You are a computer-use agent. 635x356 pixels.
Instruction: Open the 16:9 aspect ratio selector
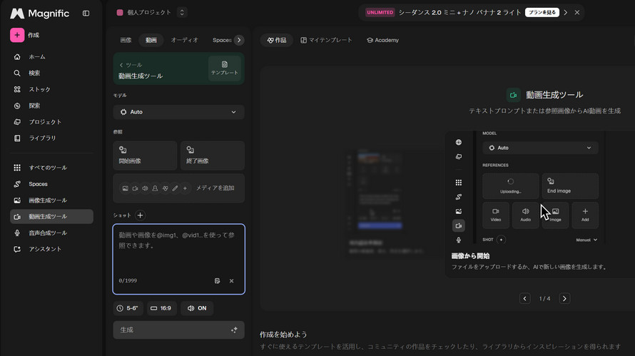161,308
